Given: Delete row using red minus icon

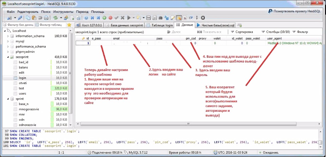Looking at the screenshot, I should pyautogui.click(x=110, y=18).
